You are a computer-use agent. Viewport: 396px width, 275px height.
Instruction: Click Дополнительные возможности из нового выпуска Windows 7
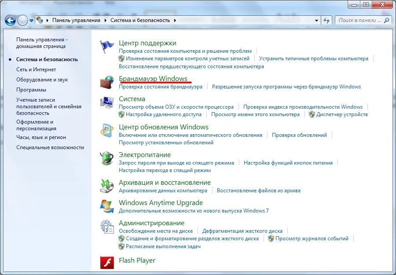pyautogui.click(x=194, y=211)
